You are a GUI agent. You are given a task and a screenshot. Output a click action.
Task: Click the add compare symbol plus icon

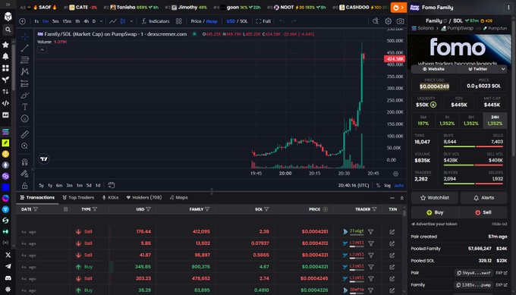pyautogui.click(x=22, y=21)
